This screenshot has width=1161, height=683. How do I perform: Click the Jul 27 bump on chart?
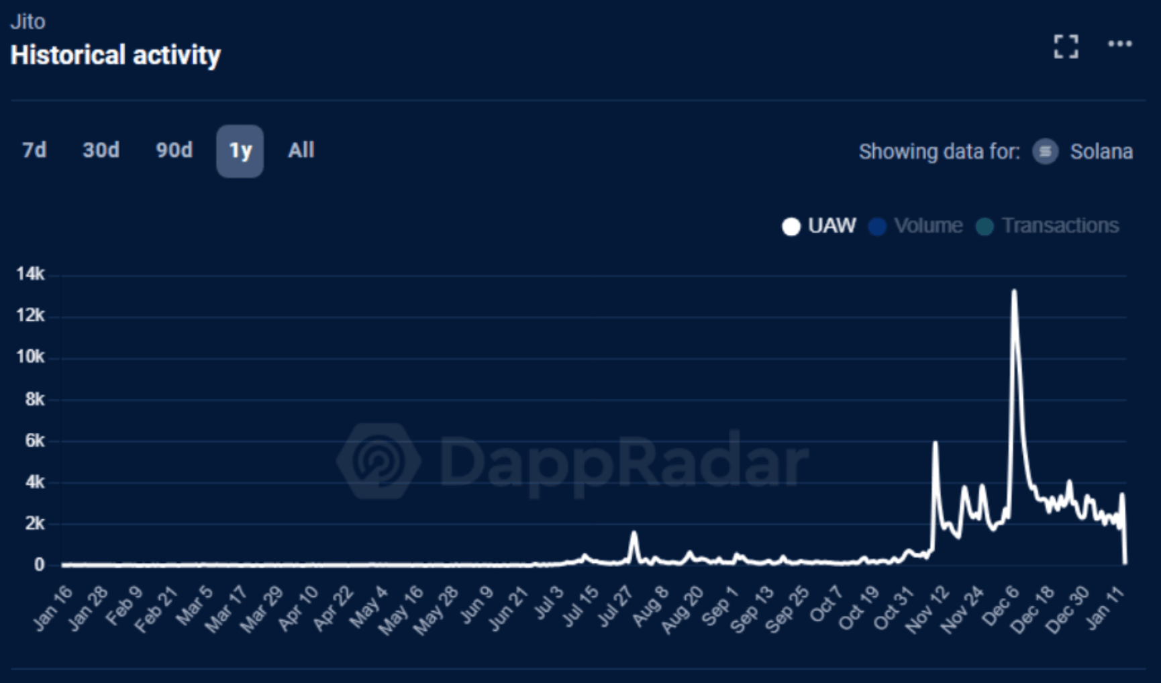(634, 533)
